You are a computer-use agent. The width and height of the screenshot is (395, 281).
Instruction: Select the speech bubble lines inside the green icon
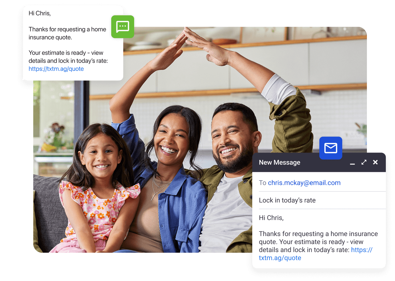tap(122, 27)
